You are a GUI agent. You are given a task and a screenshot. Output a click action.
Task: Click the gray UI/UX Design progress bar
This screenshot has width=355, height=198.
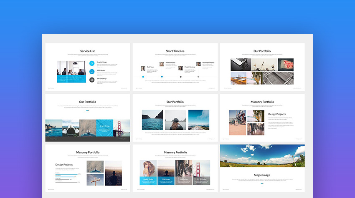[66, 182]
